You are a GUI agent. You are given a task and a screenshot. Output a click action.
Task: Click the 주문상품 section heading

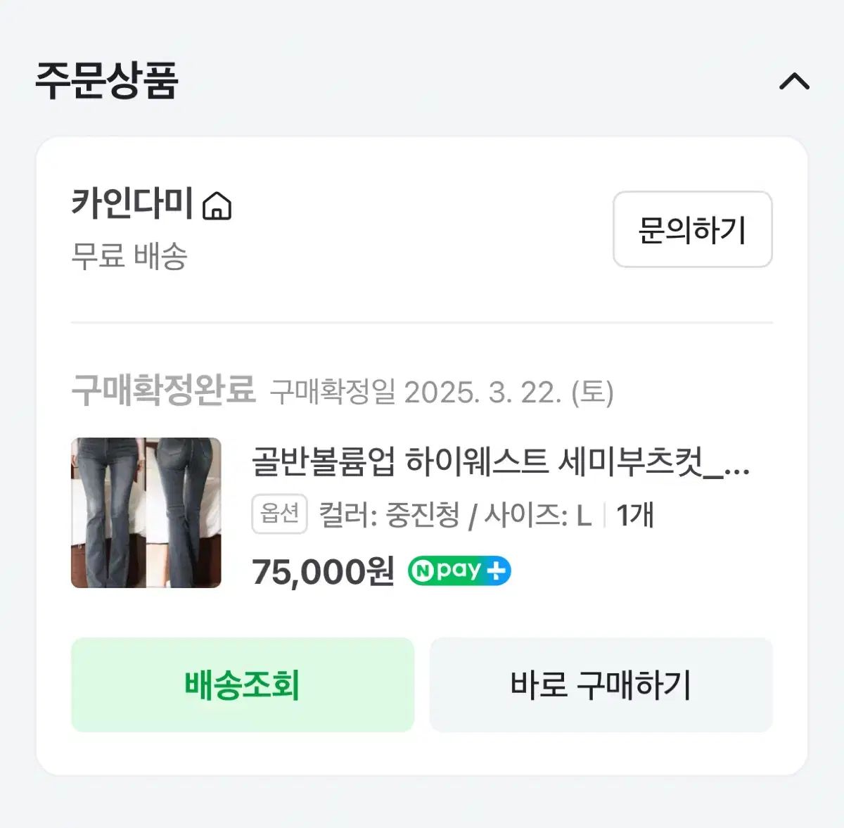point(107,80)
